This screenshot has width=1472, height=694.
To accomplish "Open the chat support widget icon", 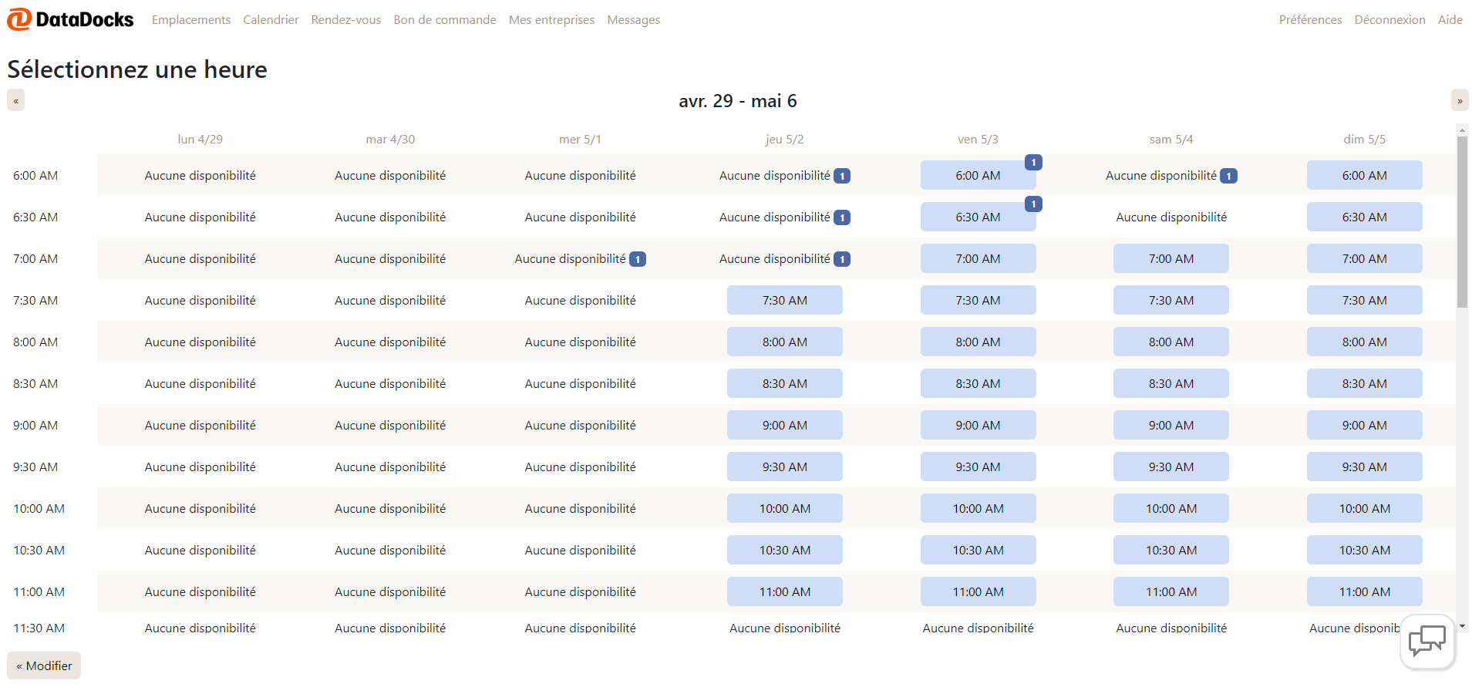I will click(1427, 641).
